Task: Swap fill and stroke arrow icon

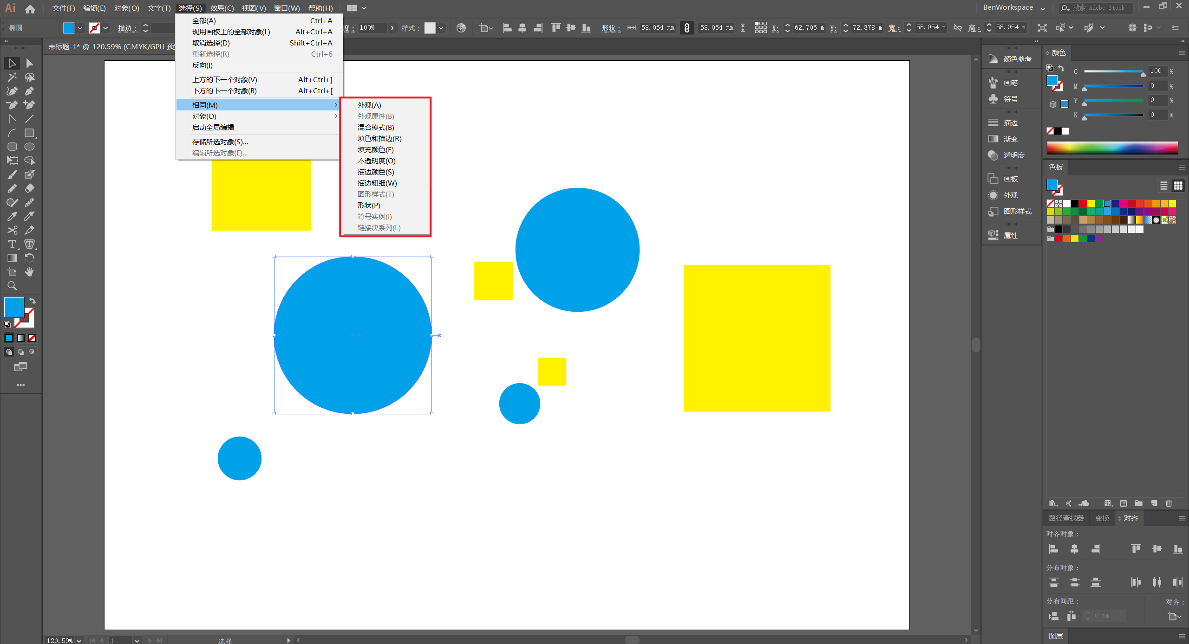Action: click(33, 301)
